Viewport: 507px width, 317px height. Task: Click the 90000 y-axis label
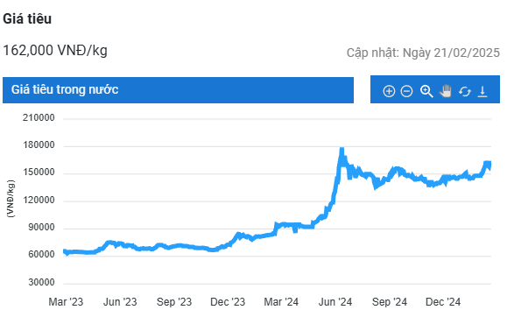click(41, 228)
